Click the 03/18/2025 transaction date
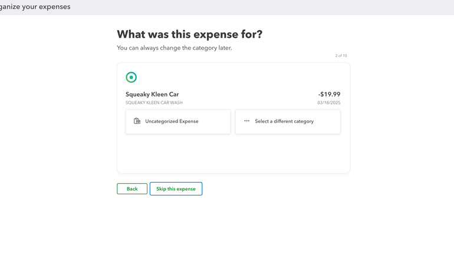The height and width of the screenshot is (272, 454). click(328, 102)
